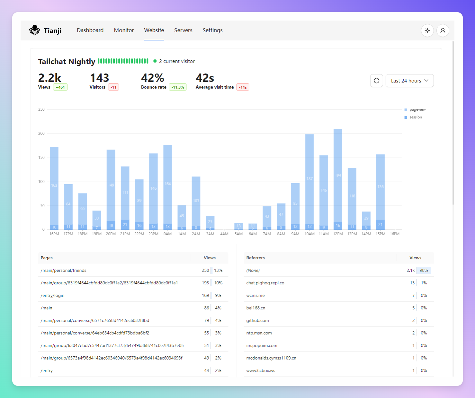Toggle pageview series in chart legend
The width and height of the screenshot is (475, 398).
[415, 110]
